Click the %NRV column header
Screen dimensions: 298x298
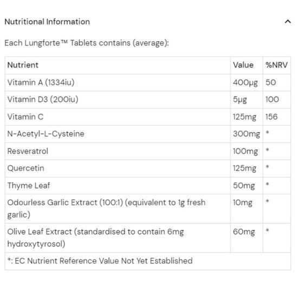[276, 65]
